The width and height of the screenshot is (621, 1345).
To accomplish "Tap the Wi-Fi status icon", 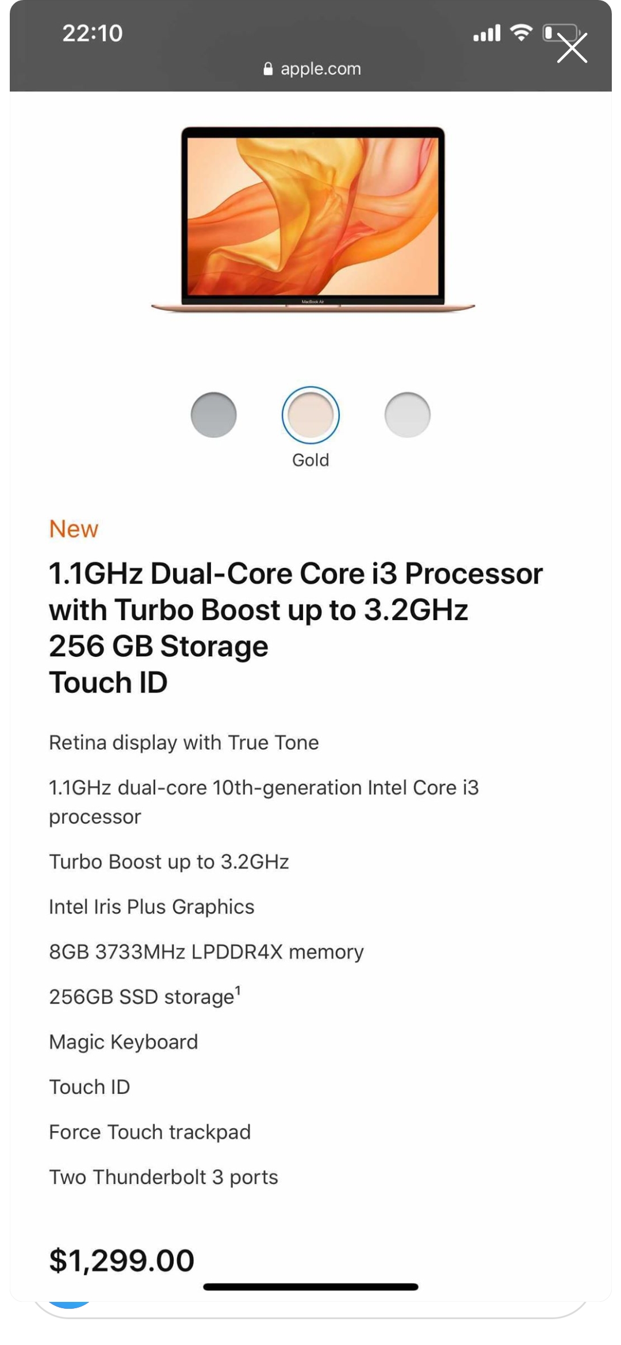I will click(521, 33).
